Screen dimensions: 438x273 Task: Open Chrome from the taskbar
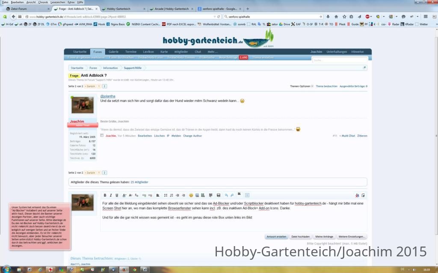point(135,270)
